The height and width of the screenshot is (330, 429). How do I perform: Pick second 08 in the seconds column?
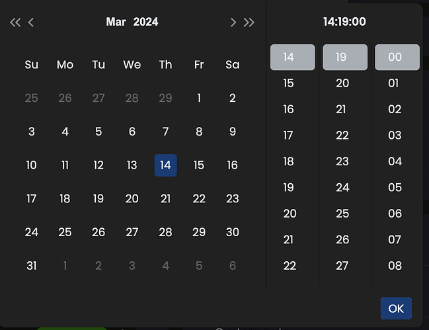click(395, 266)
